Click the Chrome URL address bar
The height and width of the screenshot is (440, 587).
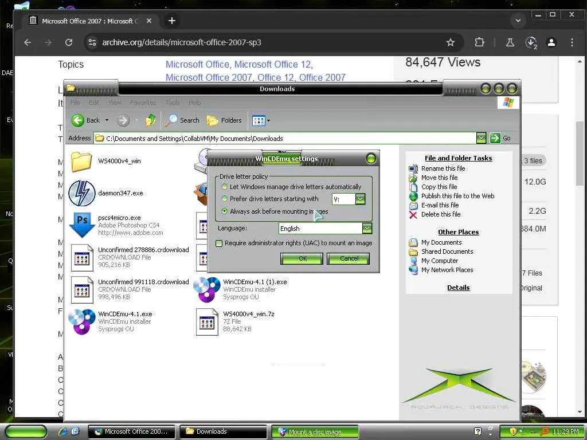[x=262, y=42]
